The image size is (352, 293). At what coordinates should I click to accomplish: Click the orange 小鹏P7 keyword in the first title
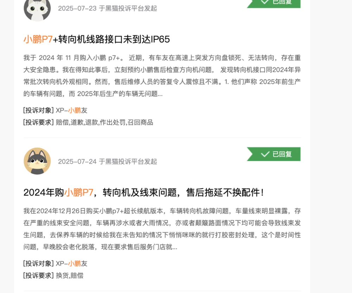pos(38,39)
